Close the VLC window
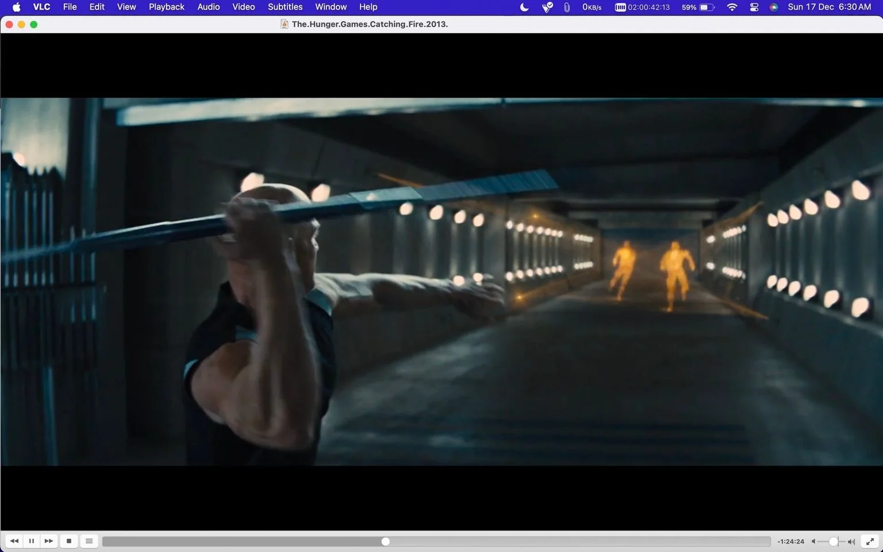 [9, 24]
